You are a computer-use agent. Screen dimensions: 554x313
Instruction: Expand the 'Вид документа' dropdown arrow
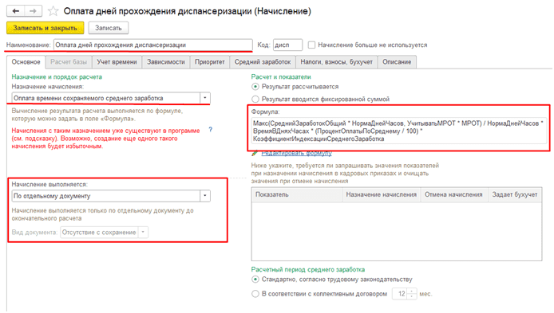pos(143,233)
